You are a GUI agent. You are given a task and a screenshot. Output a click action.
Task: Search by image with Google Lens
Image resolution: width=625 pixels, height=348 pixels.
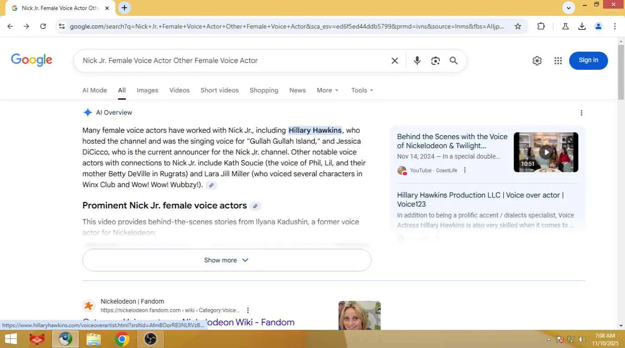[x=436, y=61]
